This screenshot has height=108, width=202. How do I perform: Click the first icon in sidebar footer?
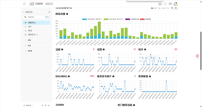point(43,105)
